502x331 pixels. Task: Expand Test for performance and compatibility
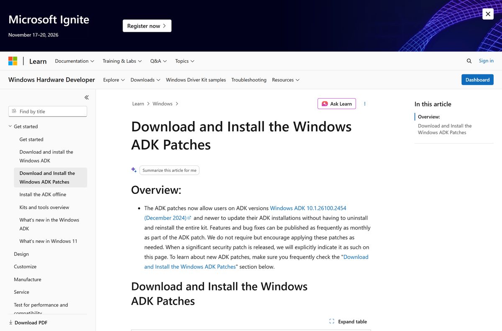(41, 309)
